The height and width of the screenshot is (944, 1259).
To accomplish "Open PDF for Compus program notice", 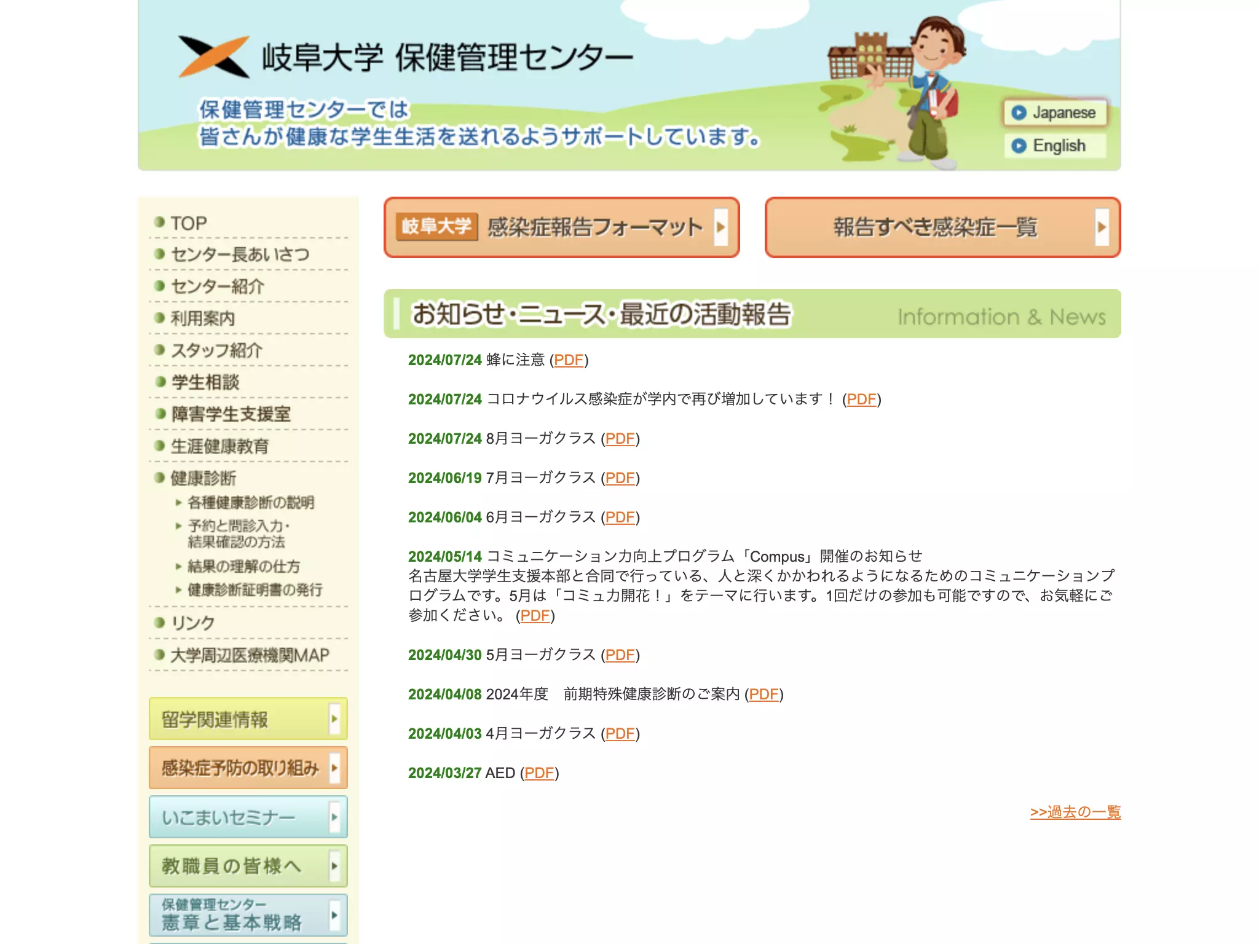I will [x=535, y=616].
